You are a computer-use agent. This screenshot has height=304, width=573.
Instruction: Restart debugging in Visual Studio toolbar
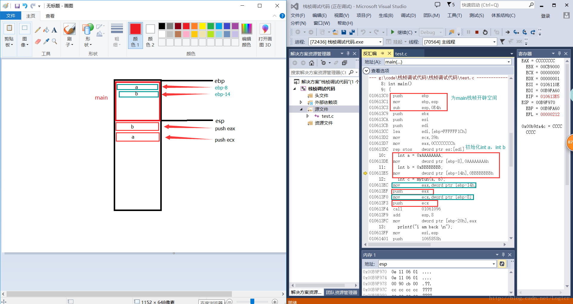pos(485,32)
